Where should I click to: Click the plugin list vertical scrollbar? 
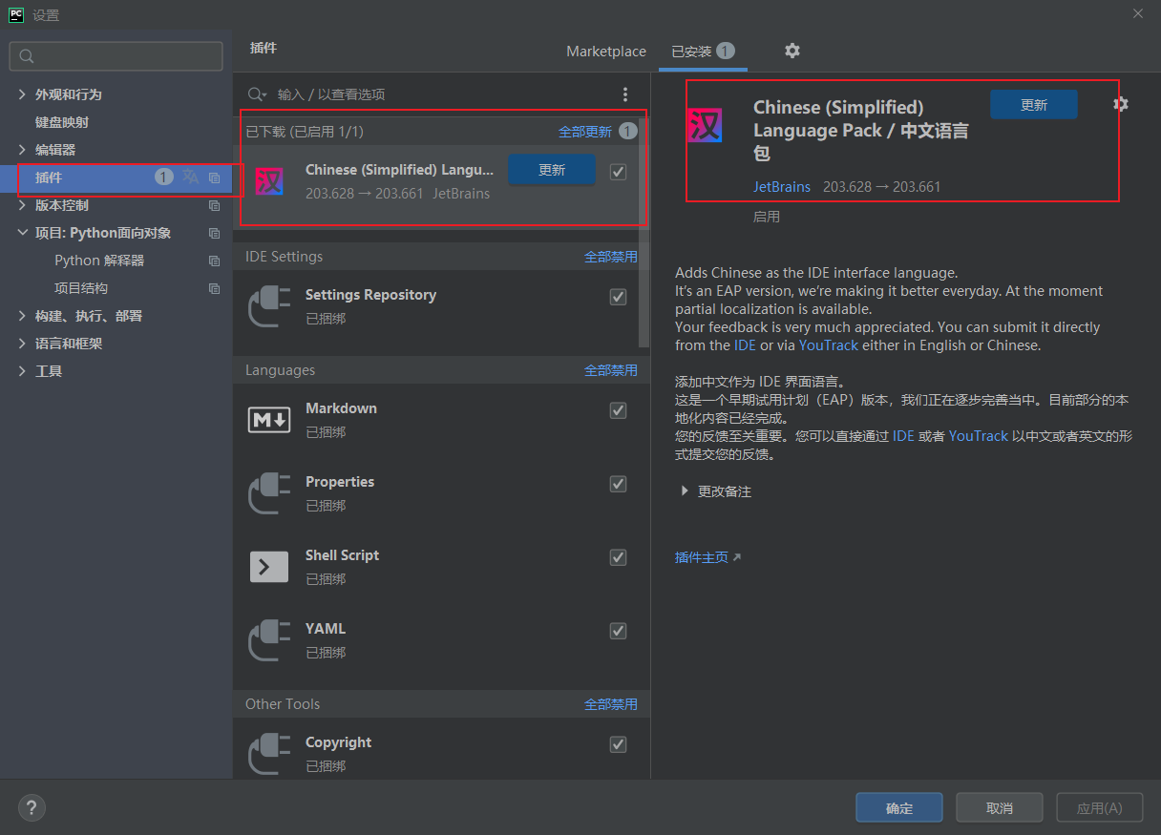pos(645,232)
